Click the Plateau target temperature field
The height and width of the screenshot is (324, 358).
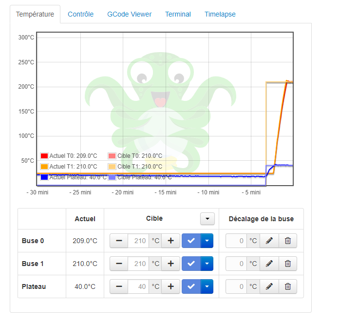pyautogui.click(x=138, y=286)
